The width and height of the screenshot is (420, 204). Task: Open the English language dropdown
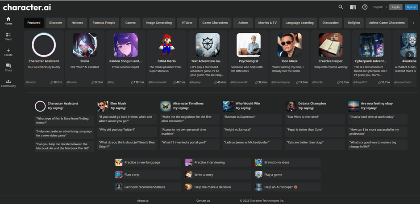pyautogui.click(x=380, y=7)
